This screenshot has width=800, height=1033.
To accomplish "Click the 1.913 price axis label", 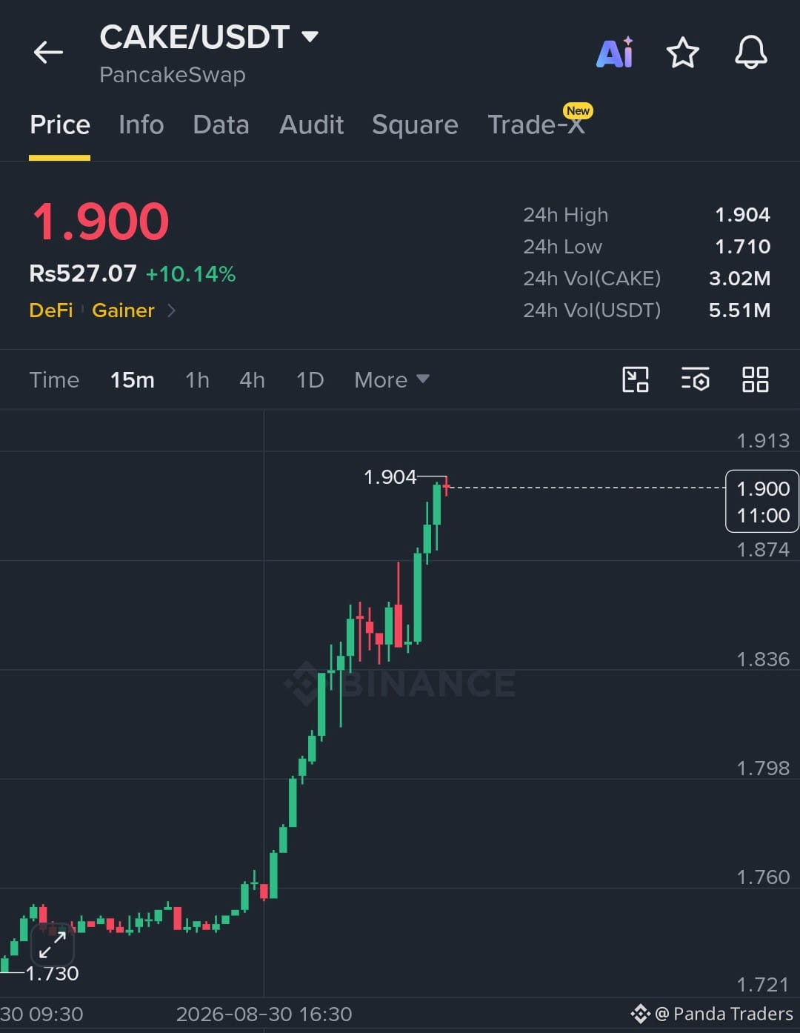I will pyautogui.click(x=763, y=441).
